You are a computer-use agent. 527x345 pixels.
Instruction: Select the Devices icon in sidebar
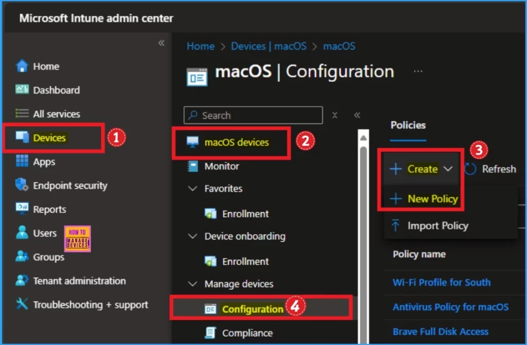(x=22, y=137)
